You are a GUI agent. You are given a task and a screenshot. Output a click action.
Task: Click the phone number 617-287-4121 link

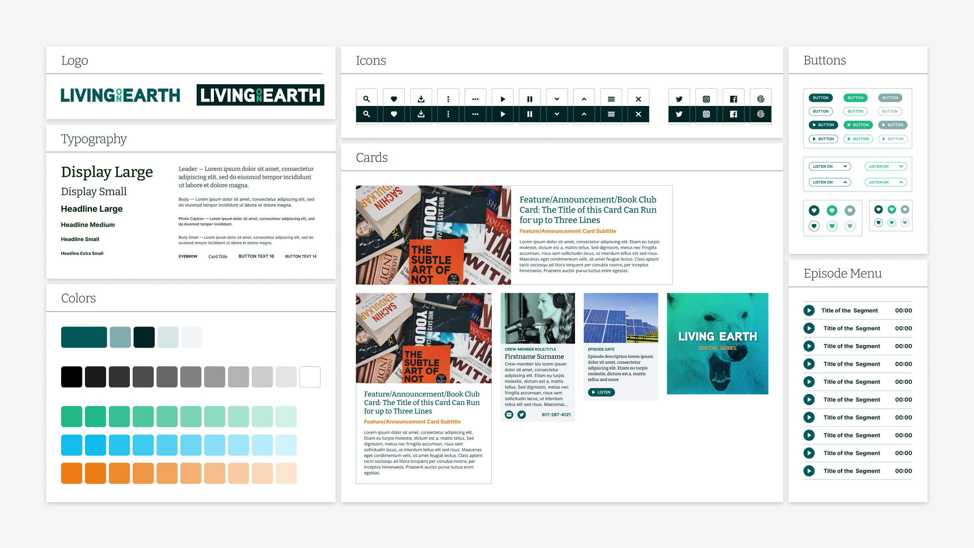tap(556, 415)
